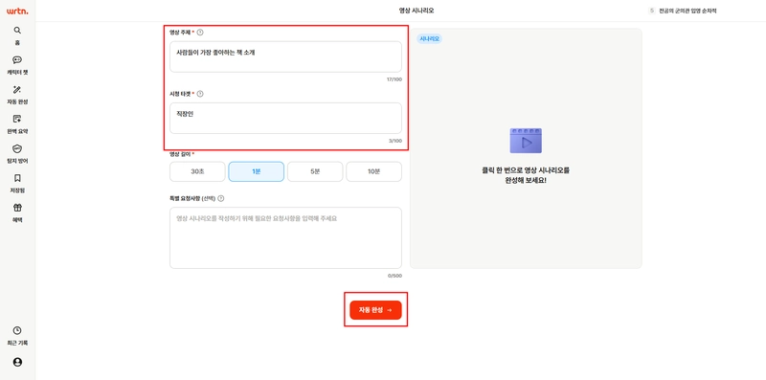This screenshot has width=766, height=380.
Task: Click the 17/100 character counter
Action: click(x=394, y=79)
